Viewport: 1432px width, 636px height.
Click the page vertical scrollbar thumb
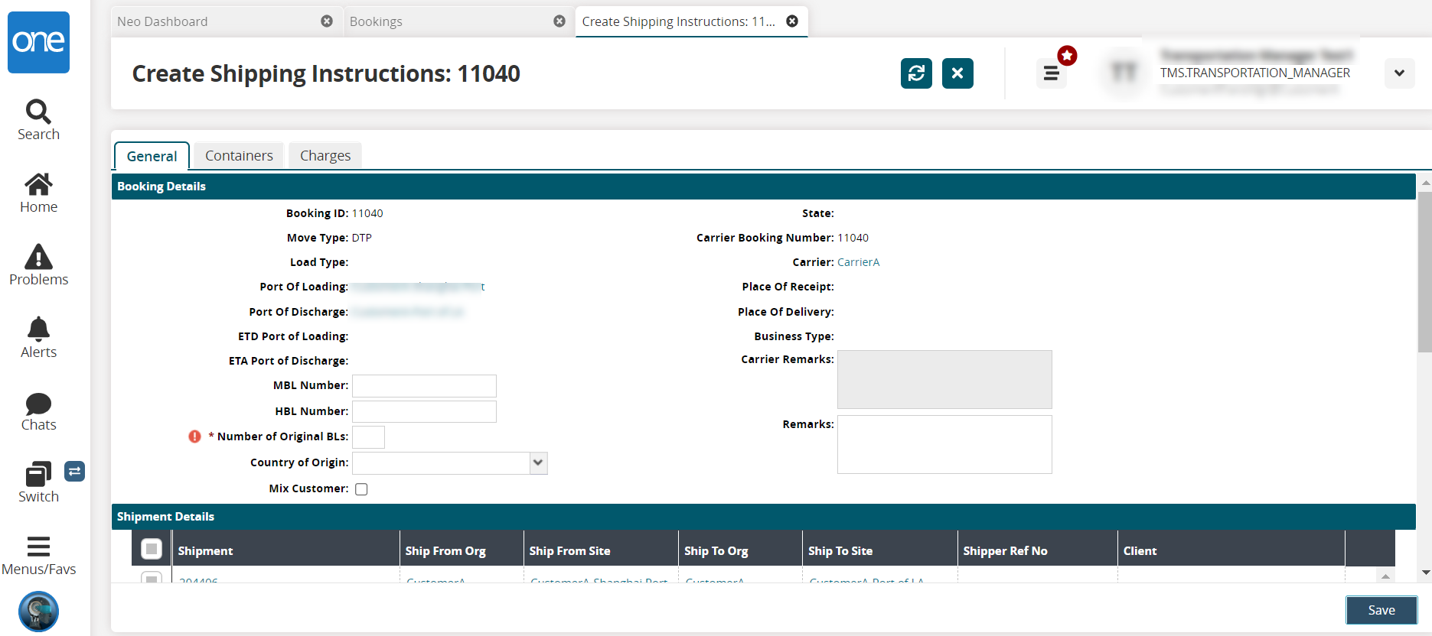pyautogui.click(x=1425, y=272)
